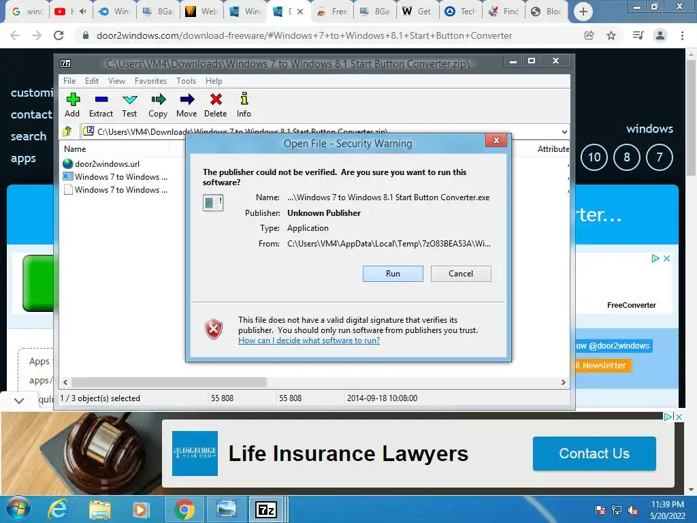Screen dimensions: 697x523
Task: Click the Windows 10 circle filter on the webpage
Action: 594,157
